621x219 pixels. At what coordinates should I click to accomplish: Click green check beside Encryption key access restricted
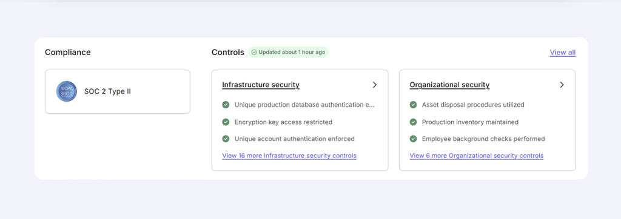226,122
